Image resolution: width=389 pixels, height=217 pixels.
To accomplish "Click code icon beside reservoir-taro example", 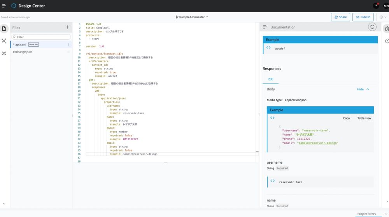I will tap(272, 181).
